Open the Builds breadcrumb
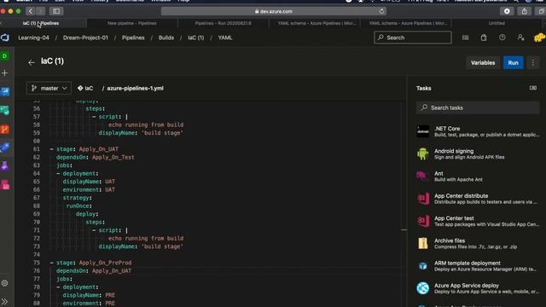 166,38
